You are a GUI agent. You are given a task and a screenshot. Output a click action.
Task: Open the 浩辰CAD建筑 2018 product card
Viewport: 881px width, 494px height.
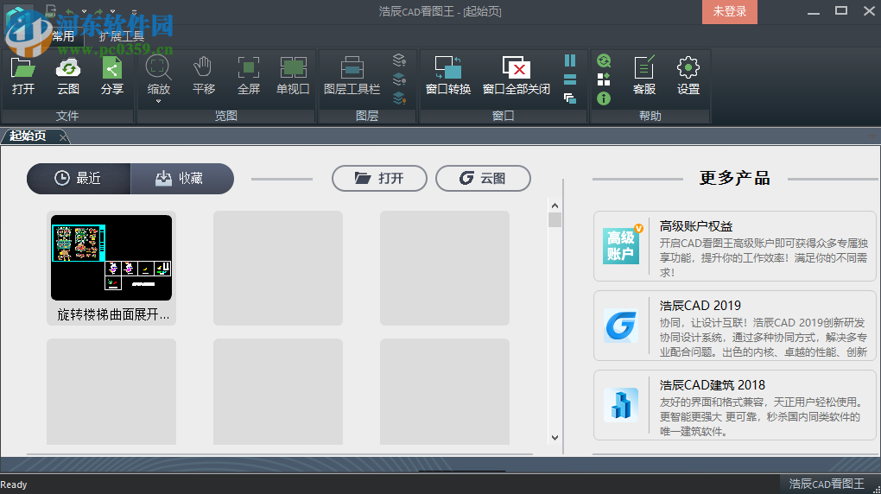click(735, 405)
